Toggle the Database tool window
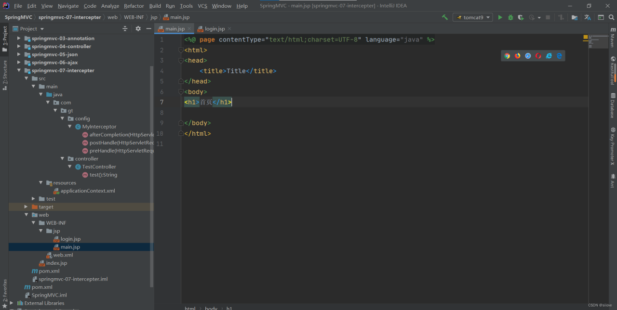617x310 pixels. coord(613,105)
